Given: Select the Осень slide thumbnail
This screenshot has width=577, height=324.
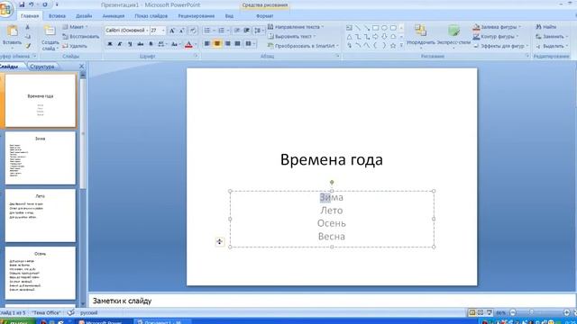Looking at the screenshot, I should click(40, 273).
